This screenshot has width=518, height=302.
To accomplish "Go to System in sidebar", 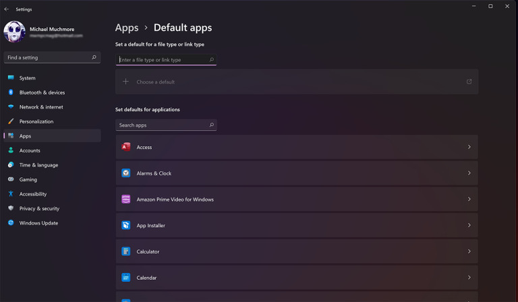I will click(27, 78).
